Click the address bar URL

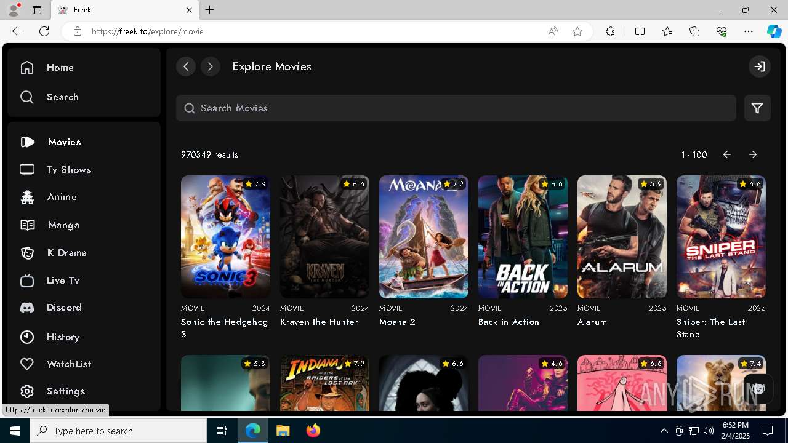click(148, 31)
